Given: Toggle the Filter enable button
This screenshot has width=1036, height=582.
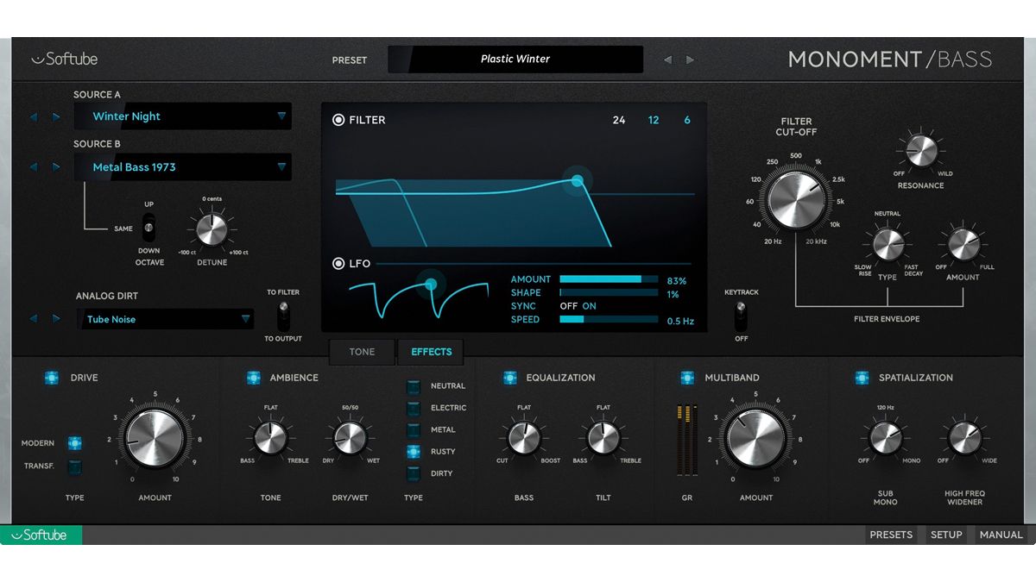Looking at the screenshot, I should tap(338, 120).
